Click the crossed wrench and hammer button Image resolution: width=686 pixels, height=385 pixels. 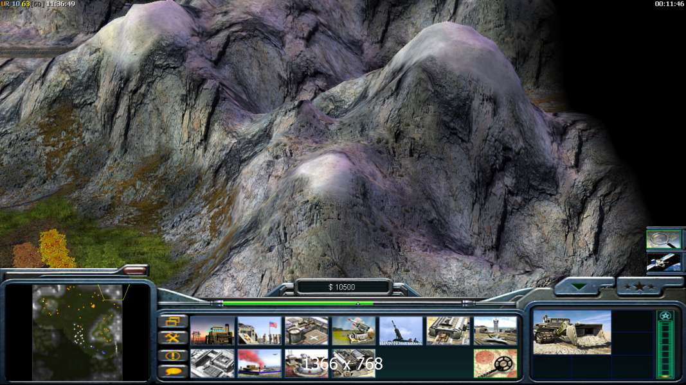[173, 338]
